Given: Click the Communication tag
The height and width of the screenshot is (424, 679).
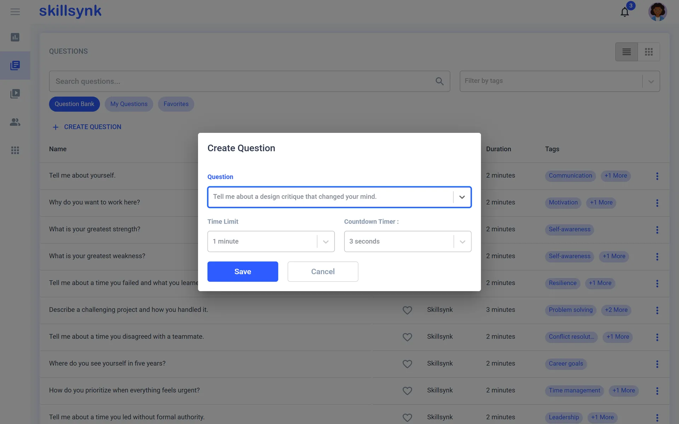Looking at the screenshot, I should pos(570,176).
